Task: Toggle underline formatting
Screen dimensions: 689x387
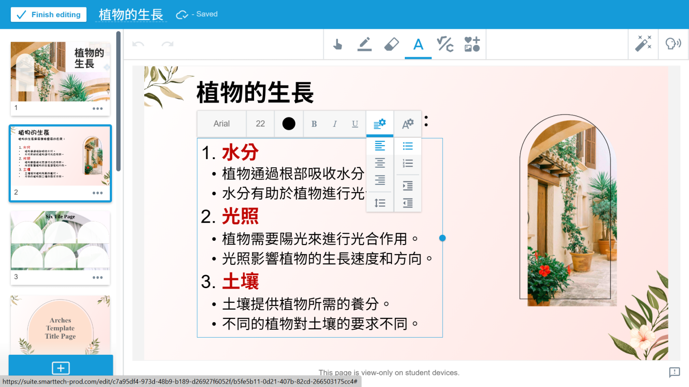Action: point(355,124)
